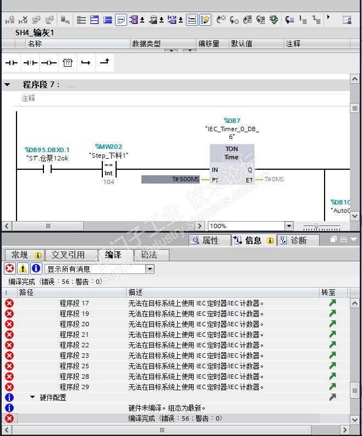Open the 常规 general tab
The height and width of the screenshot is (436, 362).
(24, 255)
